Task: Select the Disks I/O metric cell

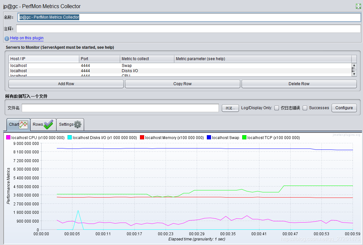Action: click(147, 71)
